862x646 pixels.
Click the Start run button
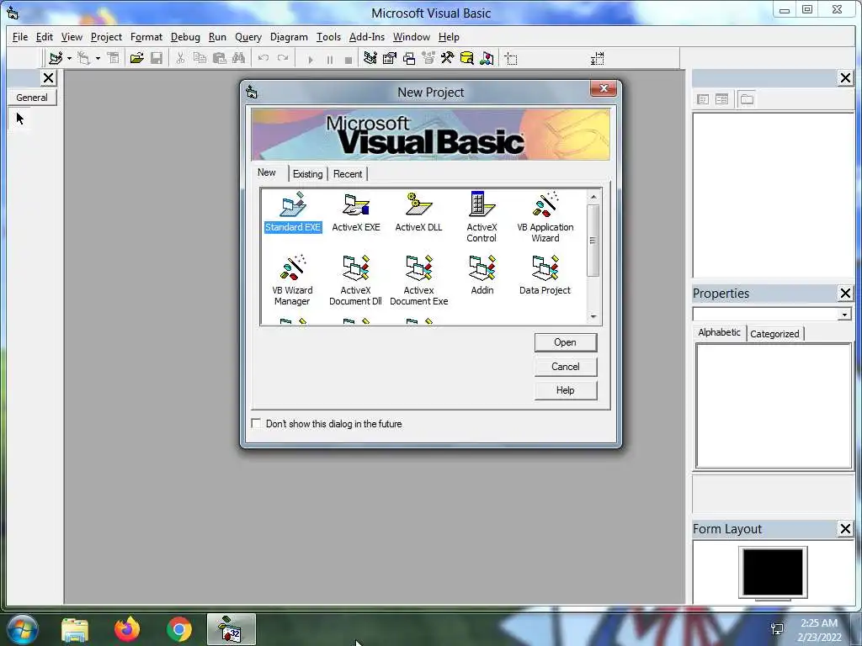pos(310,60)
